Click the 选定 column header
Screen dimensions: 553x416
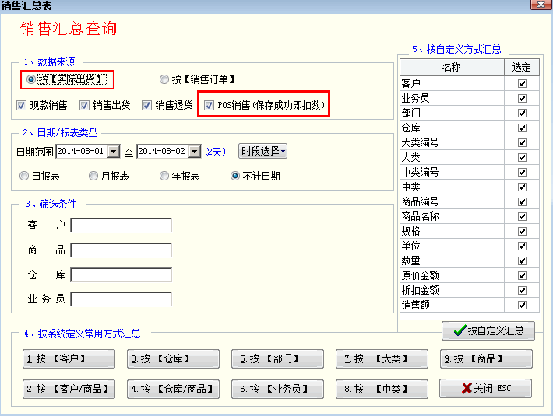(x=522, y=67)
